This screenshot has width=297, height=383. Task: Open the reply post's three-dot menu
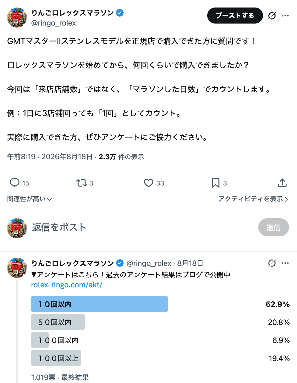(285, 263)
